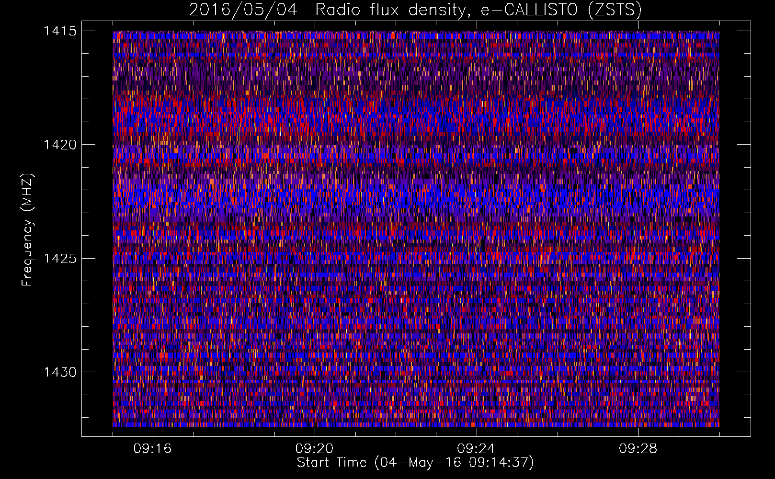Select the 1425 frequency tick label

(60, 259)
